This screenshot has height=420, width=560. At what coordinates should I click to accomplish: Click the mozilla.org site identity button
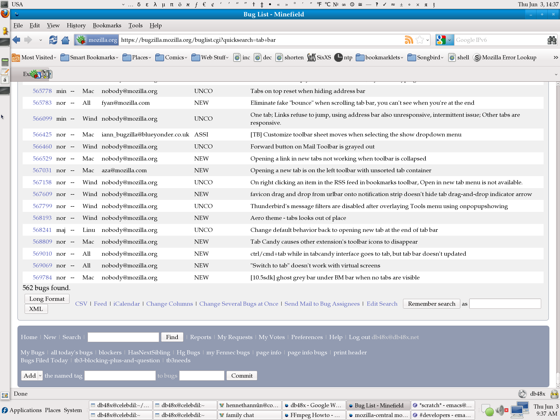pyautogui.click(x=97, y=40)
